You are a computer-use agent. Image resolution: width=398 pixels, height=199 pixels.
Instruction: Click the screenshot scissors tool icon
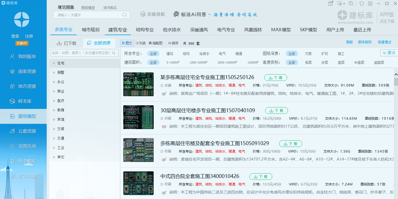click(x=340, y=4)
